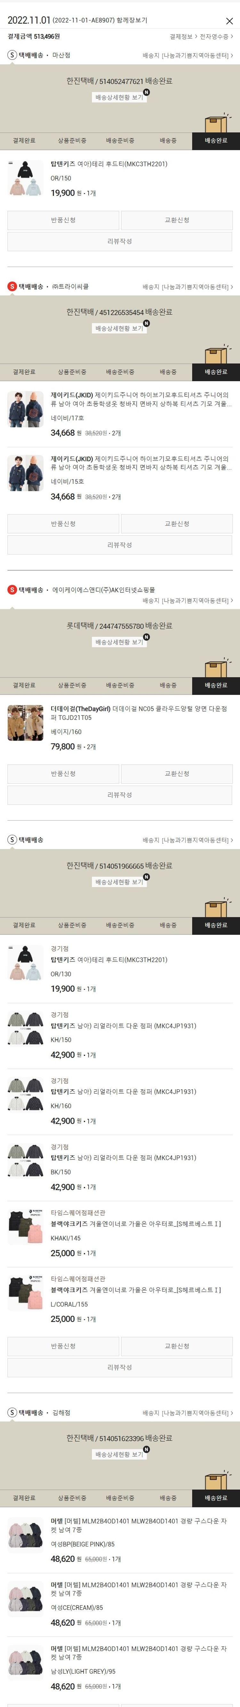
Task: Click the delivery box icon in 롯데택배 shipment
Action: click(x=217, y=667)
